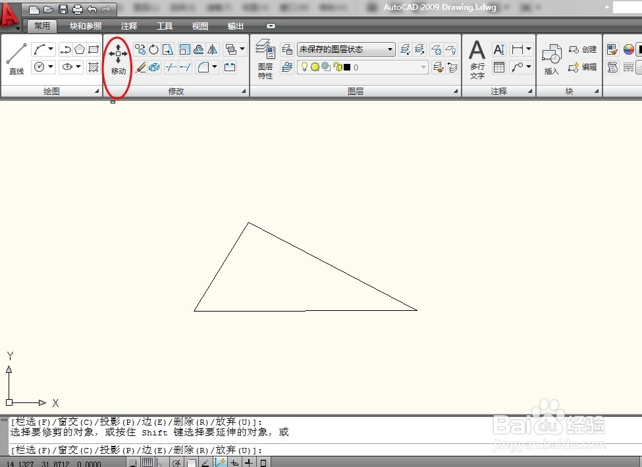Click the Edit (编辑) block button

click(x=582, y=67)
